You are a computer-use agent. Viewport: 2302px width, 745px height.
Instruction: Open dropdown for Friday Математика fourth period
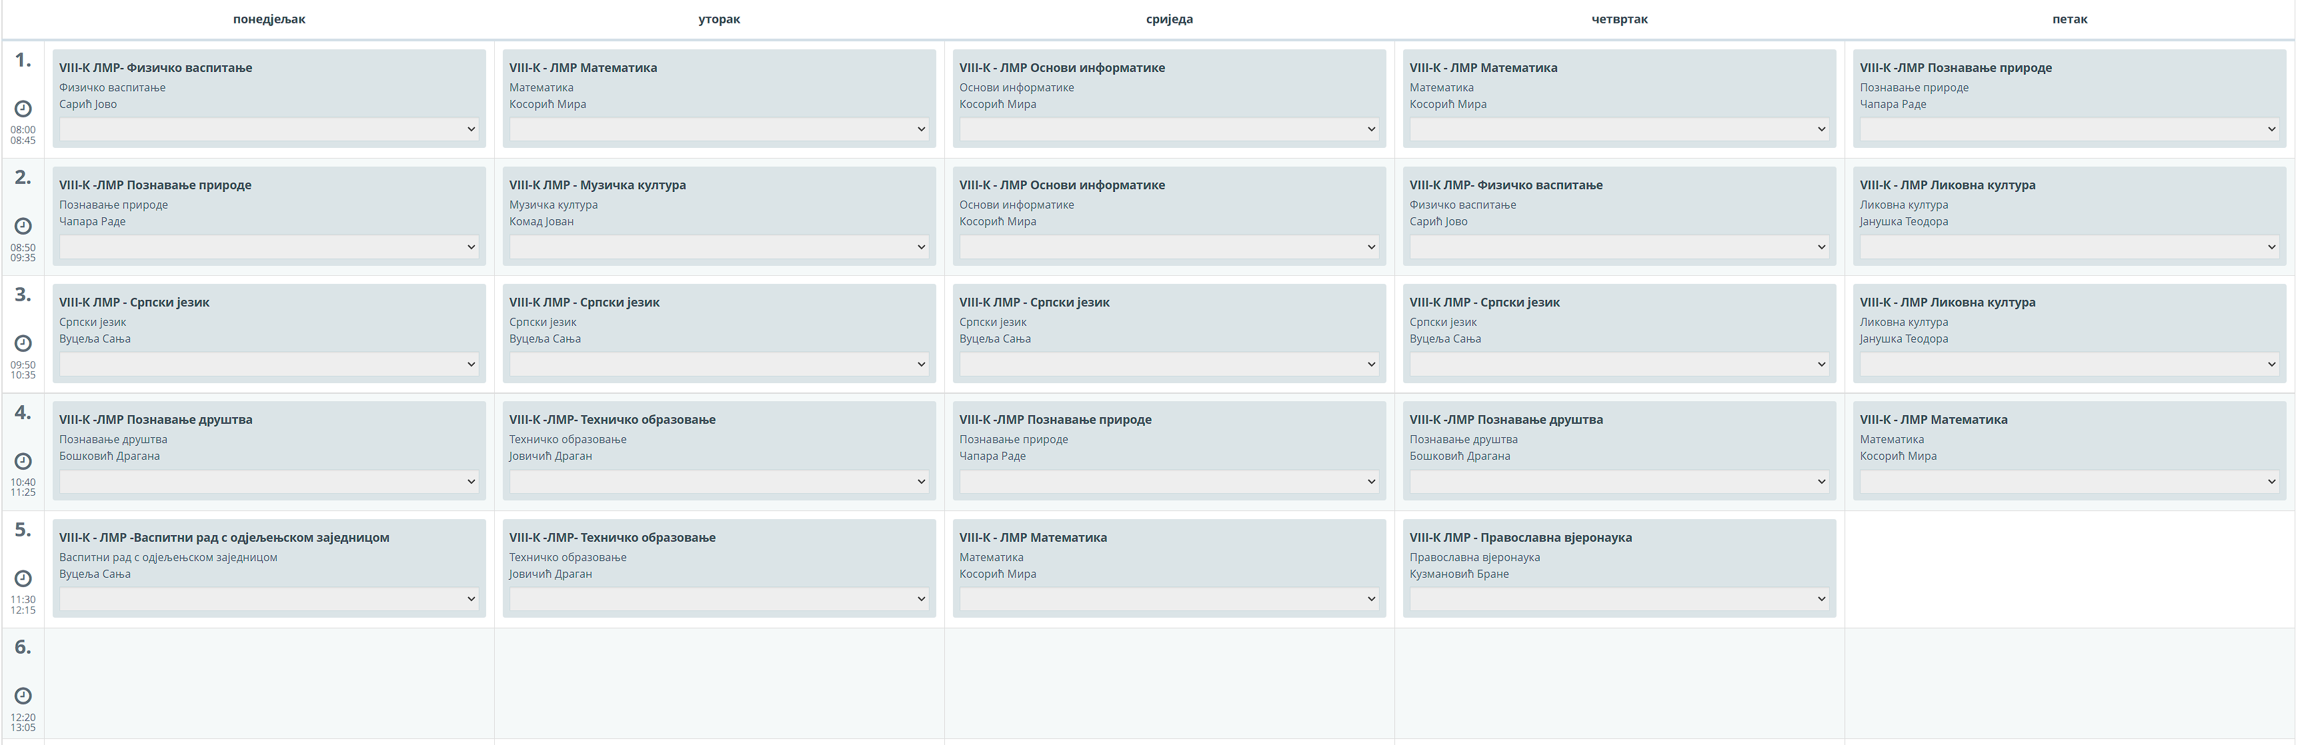click(2069, 482)
